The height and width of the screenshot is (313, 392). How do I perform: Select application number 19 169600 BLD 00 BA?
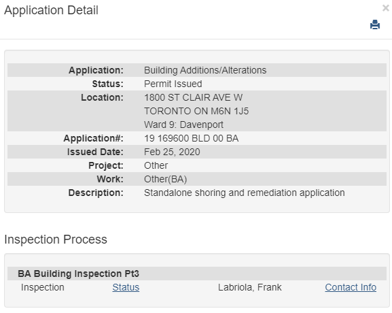(192, 138)
